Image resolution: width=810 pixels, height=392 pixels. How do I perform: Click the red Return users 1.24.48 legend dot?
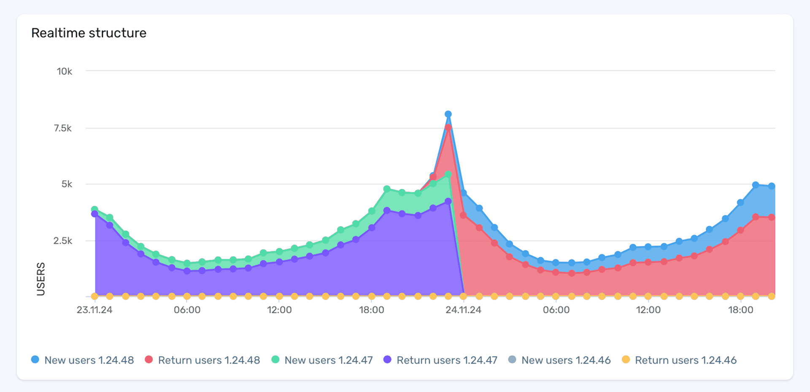click(148, 360)
